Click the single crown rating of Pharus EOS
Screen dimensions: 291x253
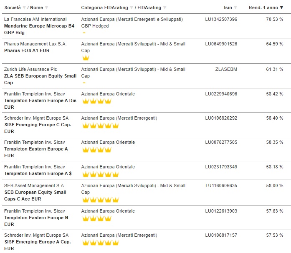[86, 58]
